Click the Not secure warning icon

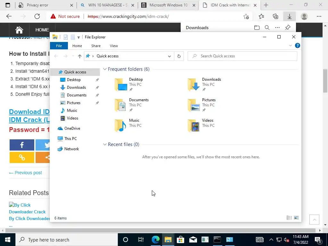coord(53,16)
